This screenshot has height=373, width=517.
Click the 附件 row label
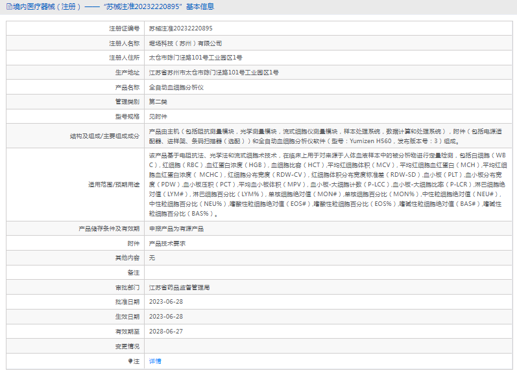(134, 243)
